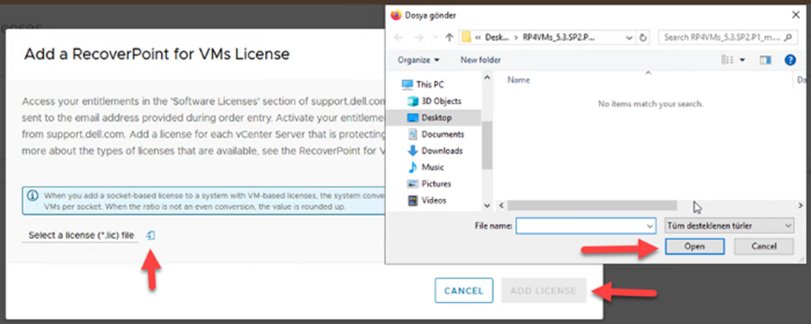Click the Select a license (*.lic) file field

(x=81, y=235)
